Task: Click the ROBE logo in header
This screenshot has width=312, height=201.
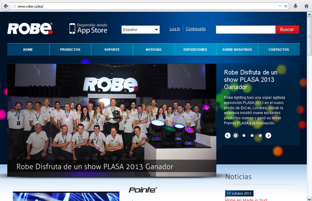Action: click(x=30, y=29)
